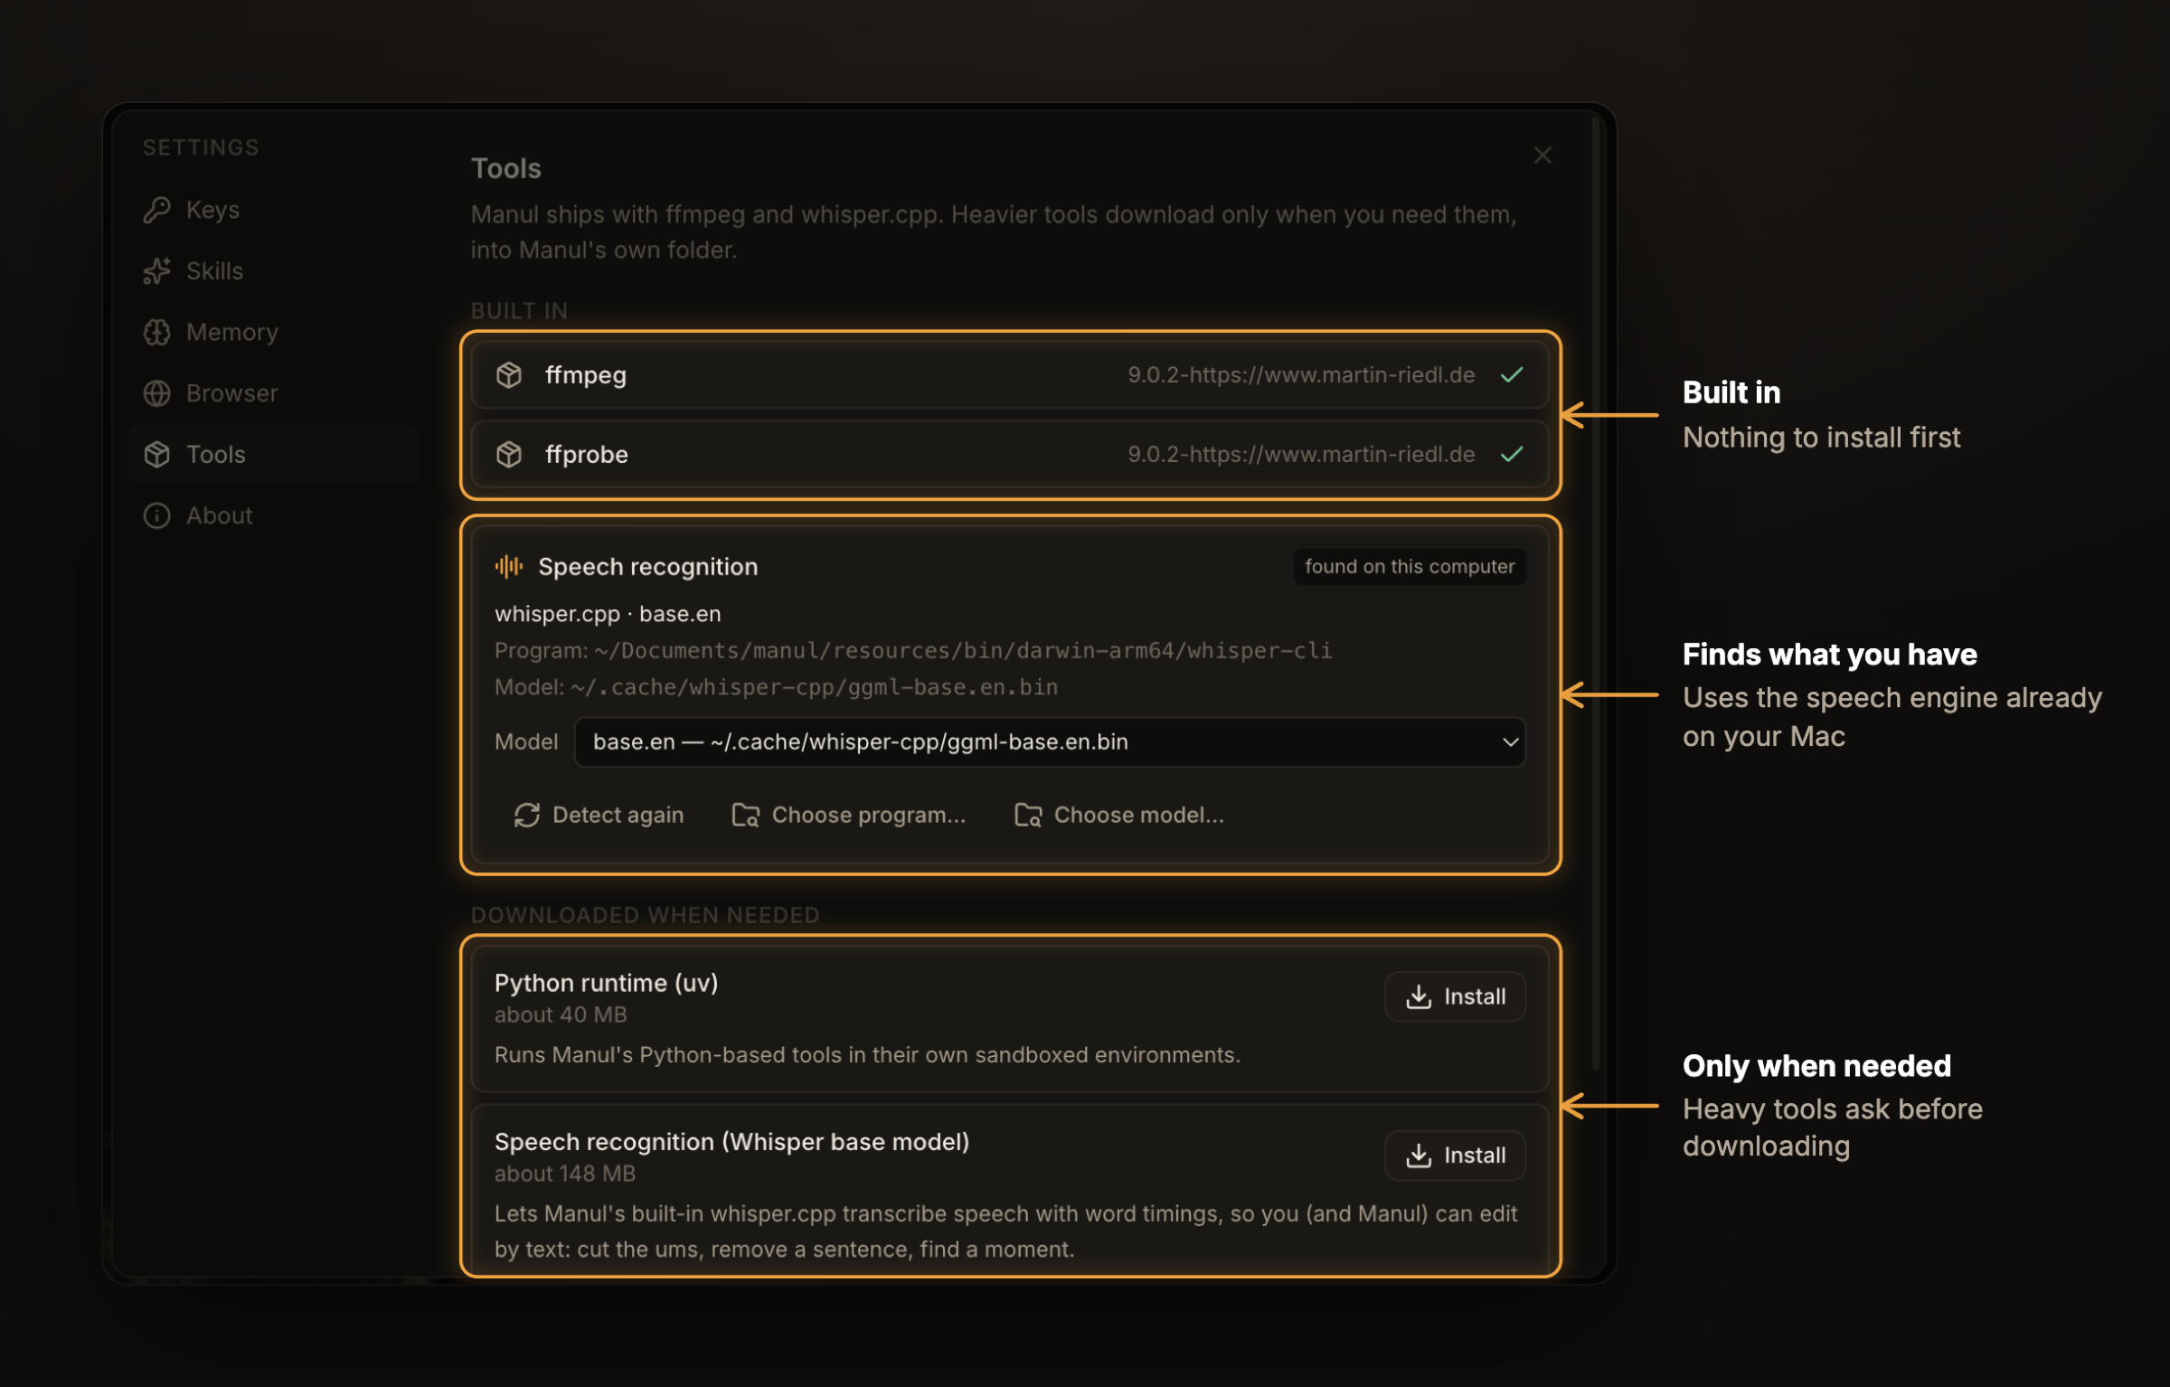This screenshot has height=1387, width=2170.
Task: Open the Model dropdown showing base.en
Action: coord(1050,742)
